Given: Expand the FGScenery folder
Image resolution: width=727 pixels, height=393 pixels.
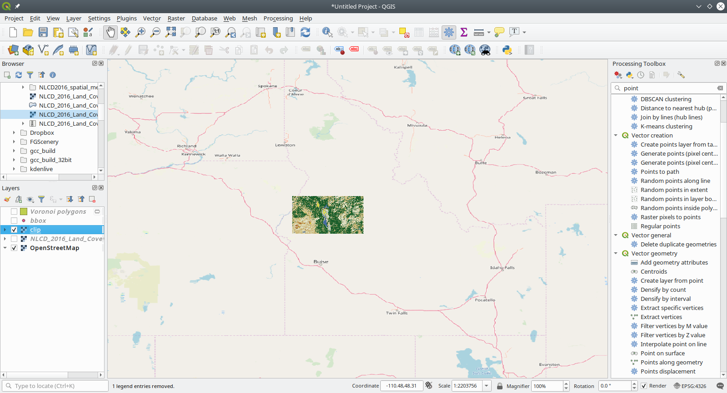Looking at the screenshot, I should click(14, 142).
